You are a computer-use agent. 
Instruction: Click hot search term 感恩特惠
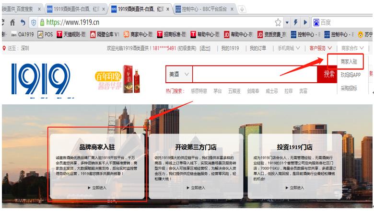(x=199, y=91)
